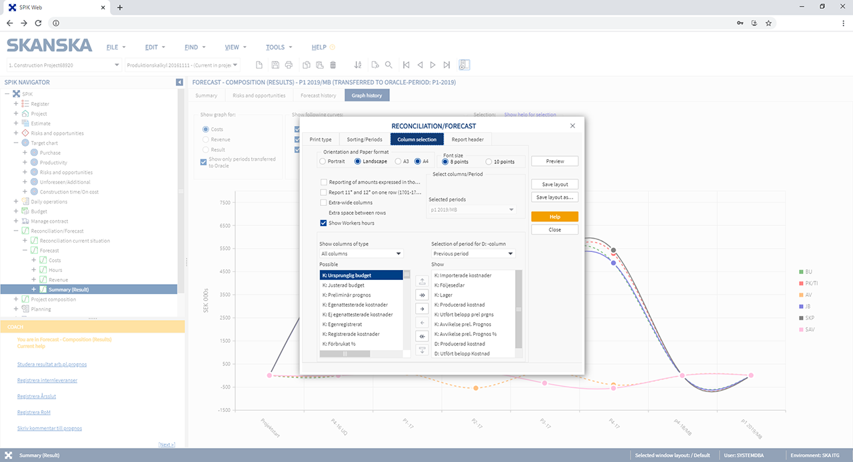
Task: Select Portrait orientation
Action: [323, 161]
